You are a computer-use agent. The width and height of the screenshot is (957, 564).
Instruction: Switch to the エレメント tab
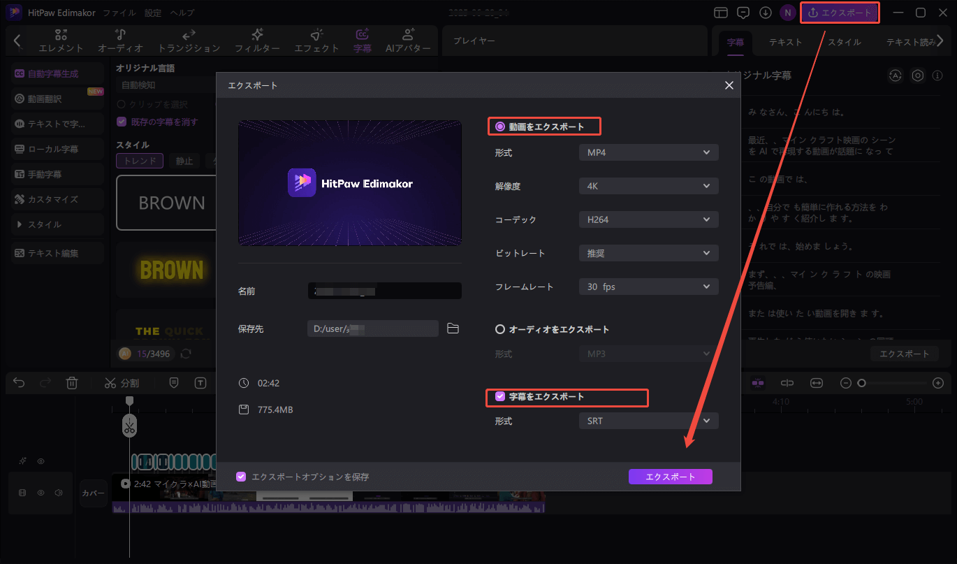point(61,41)
